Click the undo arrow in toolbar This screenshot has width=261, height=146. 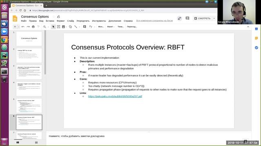[23, 27]
